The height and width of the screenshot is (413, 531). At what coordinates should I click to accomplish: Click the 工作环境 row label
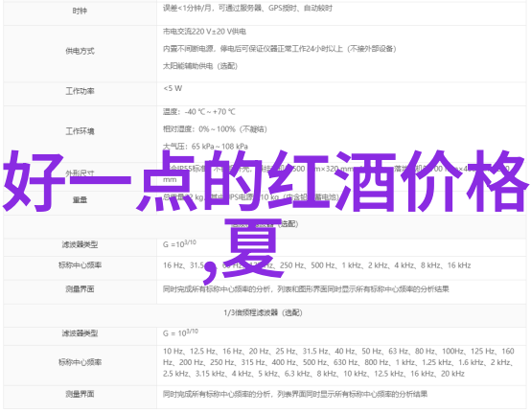tap(80, 131)
